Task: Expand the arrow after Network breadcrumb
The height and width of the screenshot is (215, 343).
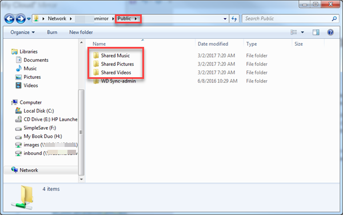Action: click(71, 19)
